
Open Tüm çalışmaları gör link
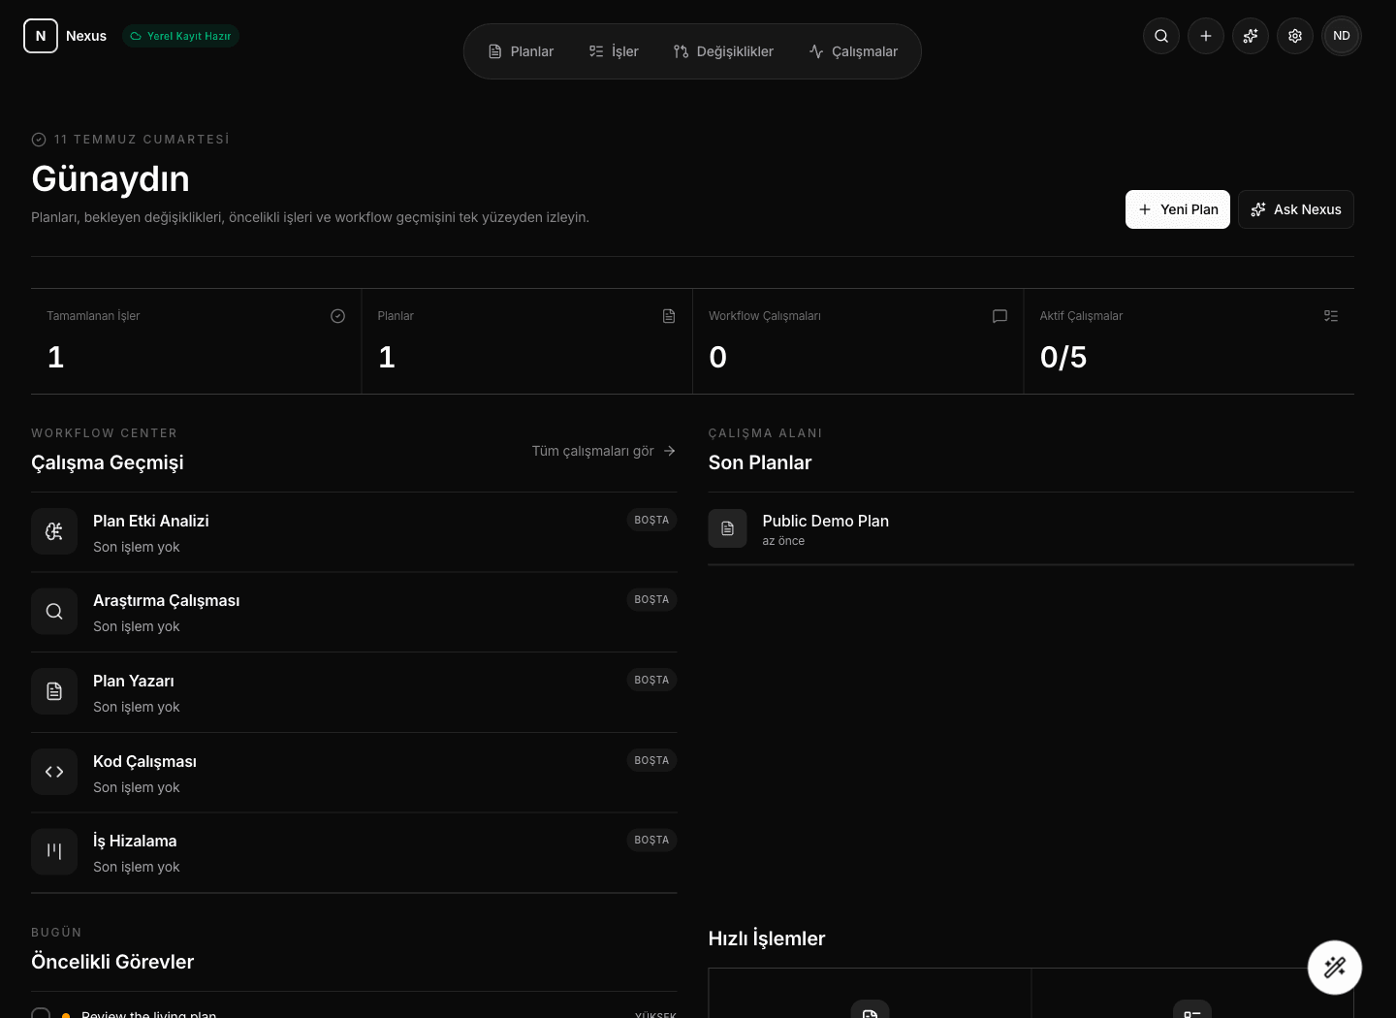click(603, 451)
